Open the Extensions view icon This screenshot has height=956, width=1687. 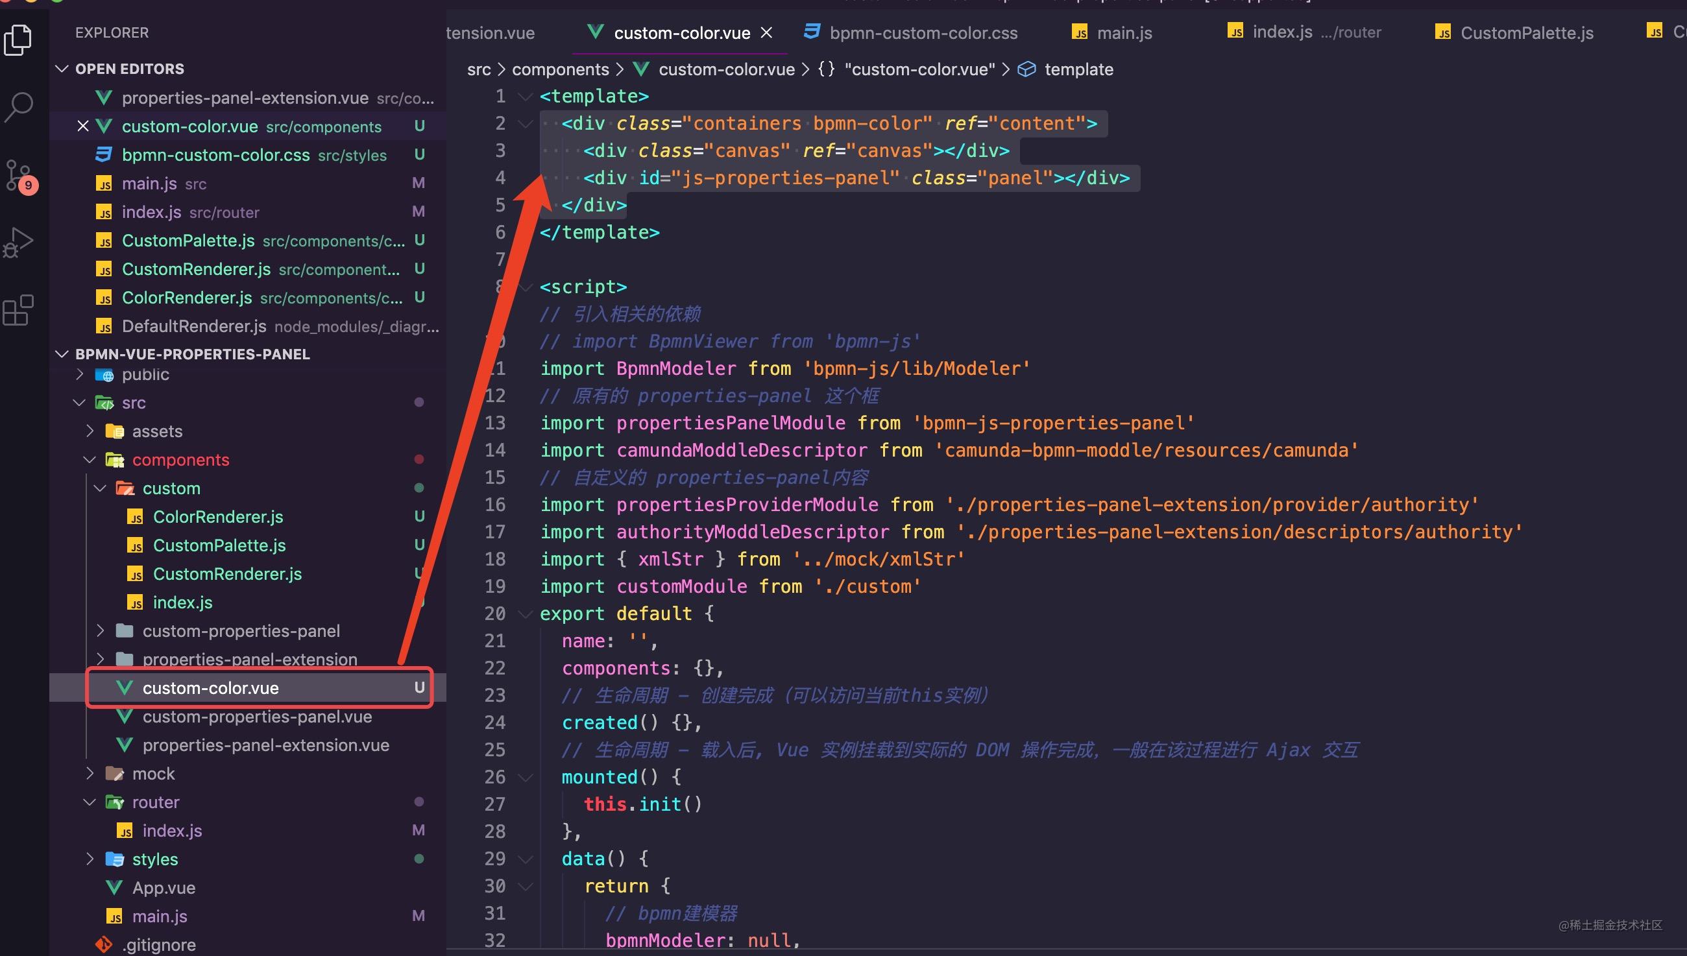coord(18,310)
